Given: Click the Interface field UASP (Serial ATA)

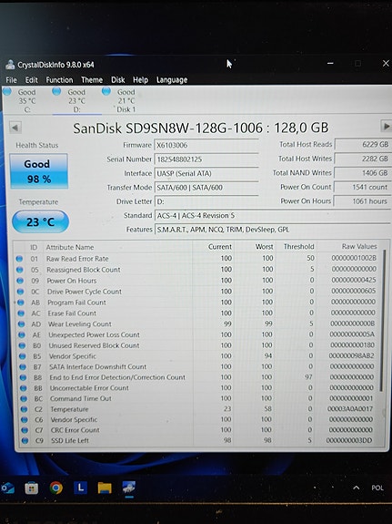Looking at the screenshot, I should pos(206,173).
